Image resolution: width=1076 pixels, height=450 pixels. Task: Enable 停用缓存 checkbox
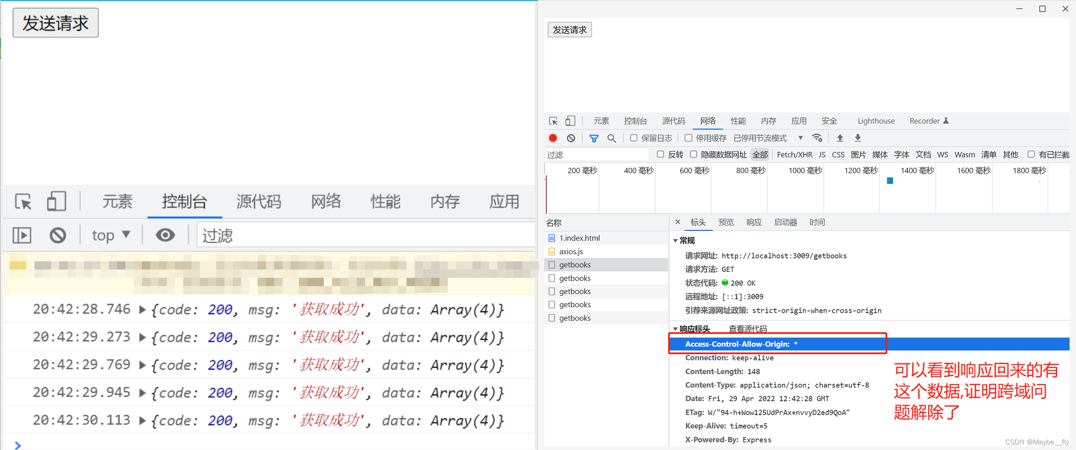tap(688, 138)
